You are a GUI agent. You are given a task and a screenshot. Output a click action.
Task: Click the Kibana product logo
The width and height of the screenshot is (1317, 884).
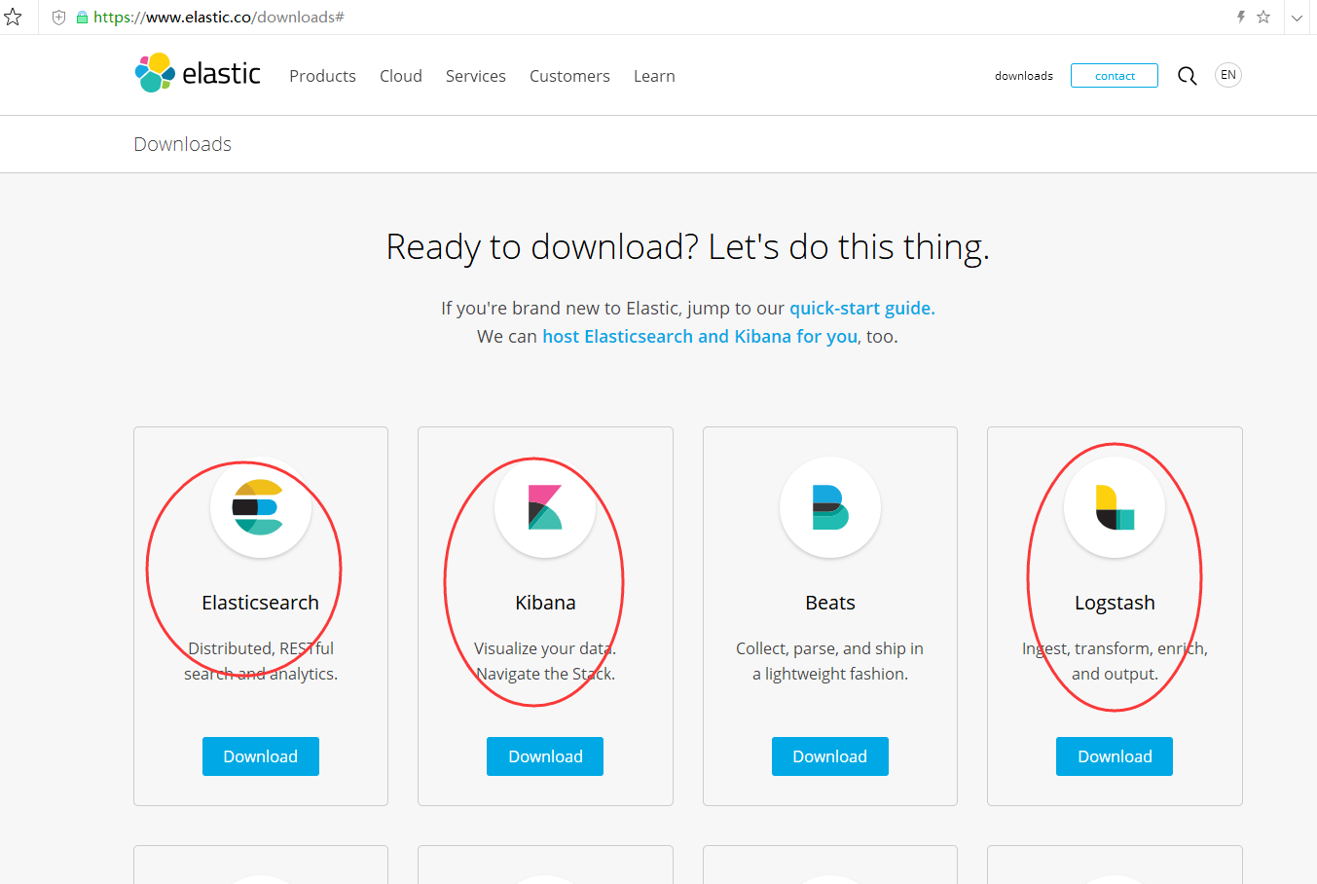[x=545, y=507]
